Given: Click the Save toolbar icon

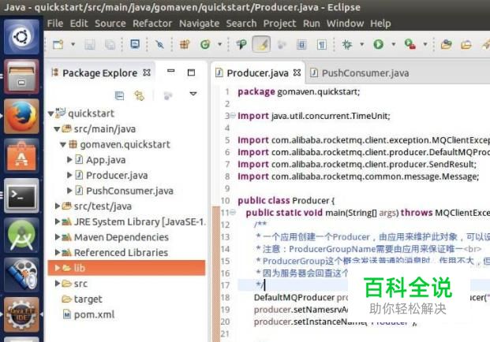Looking at the screenshot, I should pyautogui.click(x=90, y=45).
